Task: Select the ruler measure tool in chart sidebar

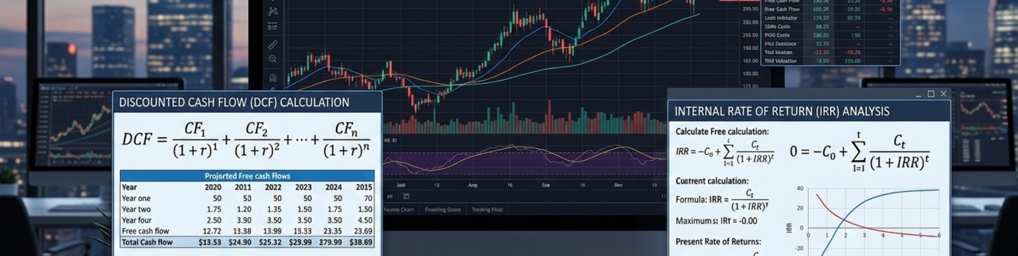Action: coord(273,45)
